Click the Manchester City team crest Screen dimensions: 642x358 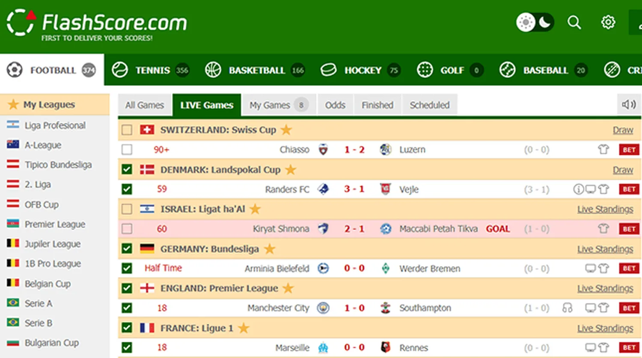coord(323,308)
